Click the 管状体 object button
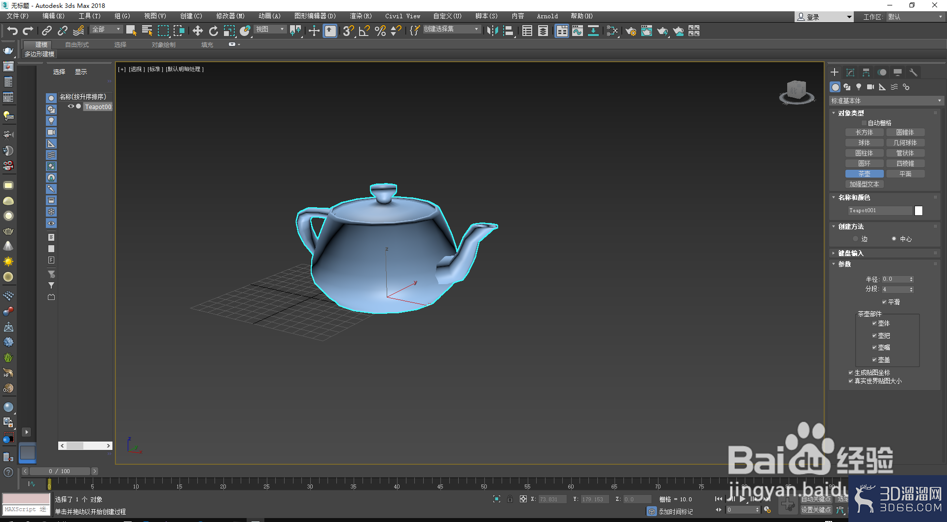The image size is (947, 522). coord(905,153)
